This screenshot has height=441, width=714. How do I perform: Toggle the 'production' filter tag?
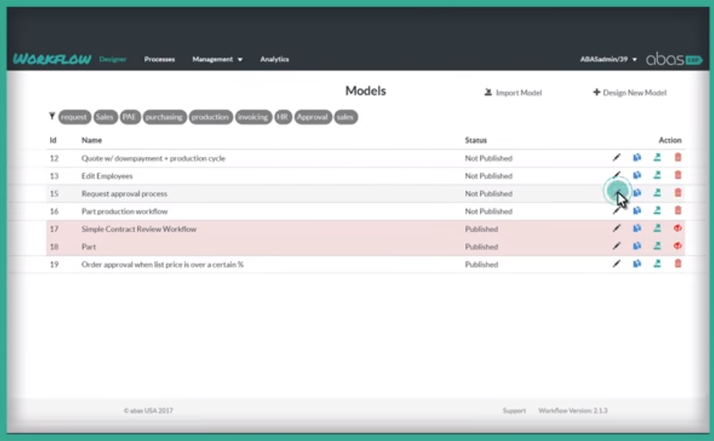tap(211, 117)
